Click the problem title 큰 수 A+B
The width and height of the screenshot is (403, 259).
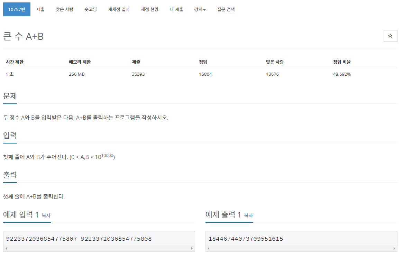coord(24,36)
